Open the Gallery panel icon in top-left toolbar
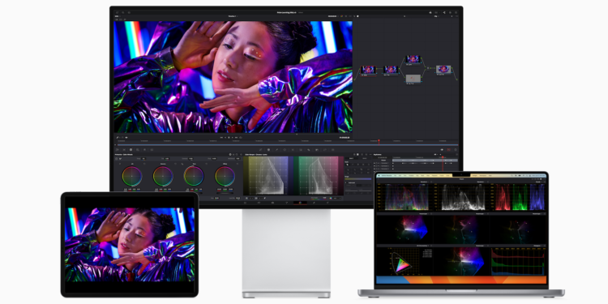This screenshot has width=608, height=304. [x=117, y=12]
